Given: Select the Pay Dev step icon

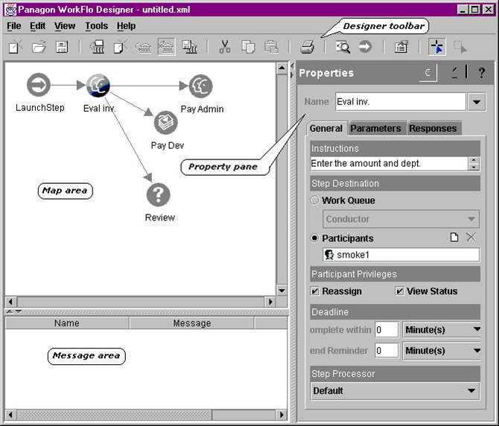Looking at the screenshot, I should click(x=165, y=123).
